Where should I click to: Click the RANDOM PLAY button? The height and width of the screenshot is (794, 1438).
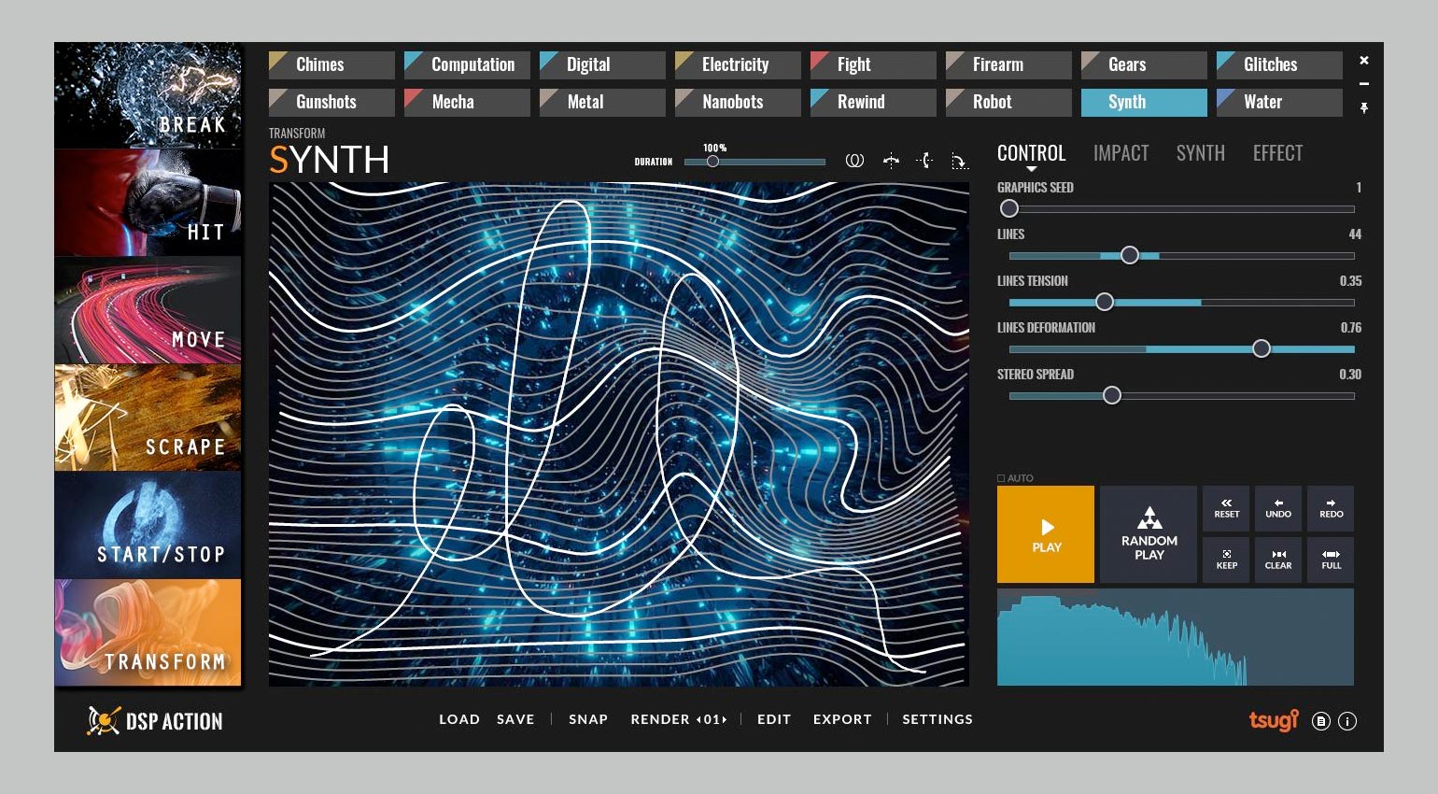click(1148, 534)
